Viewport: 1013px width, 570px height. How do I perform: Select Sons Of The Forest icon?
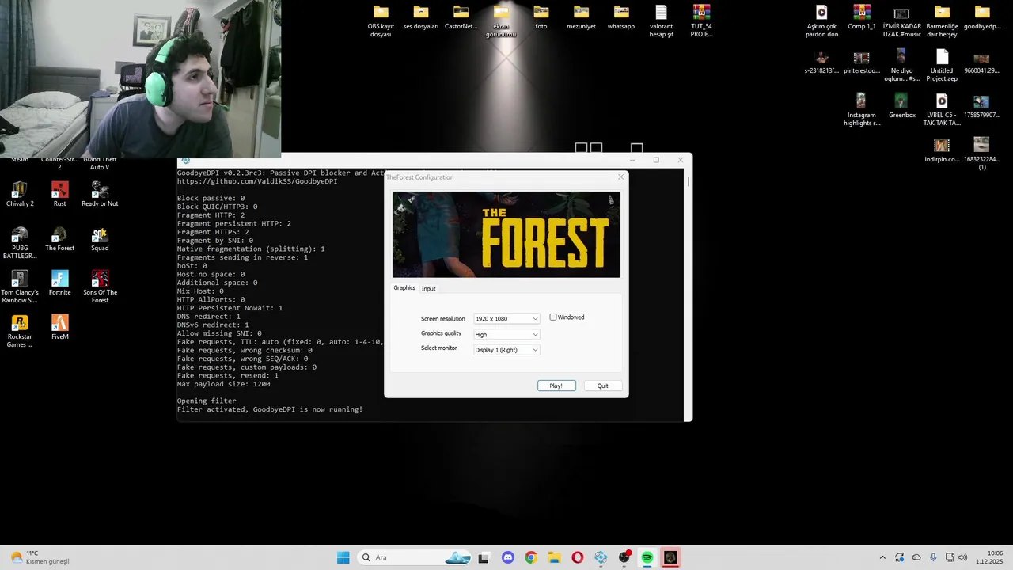pos(100,287)
